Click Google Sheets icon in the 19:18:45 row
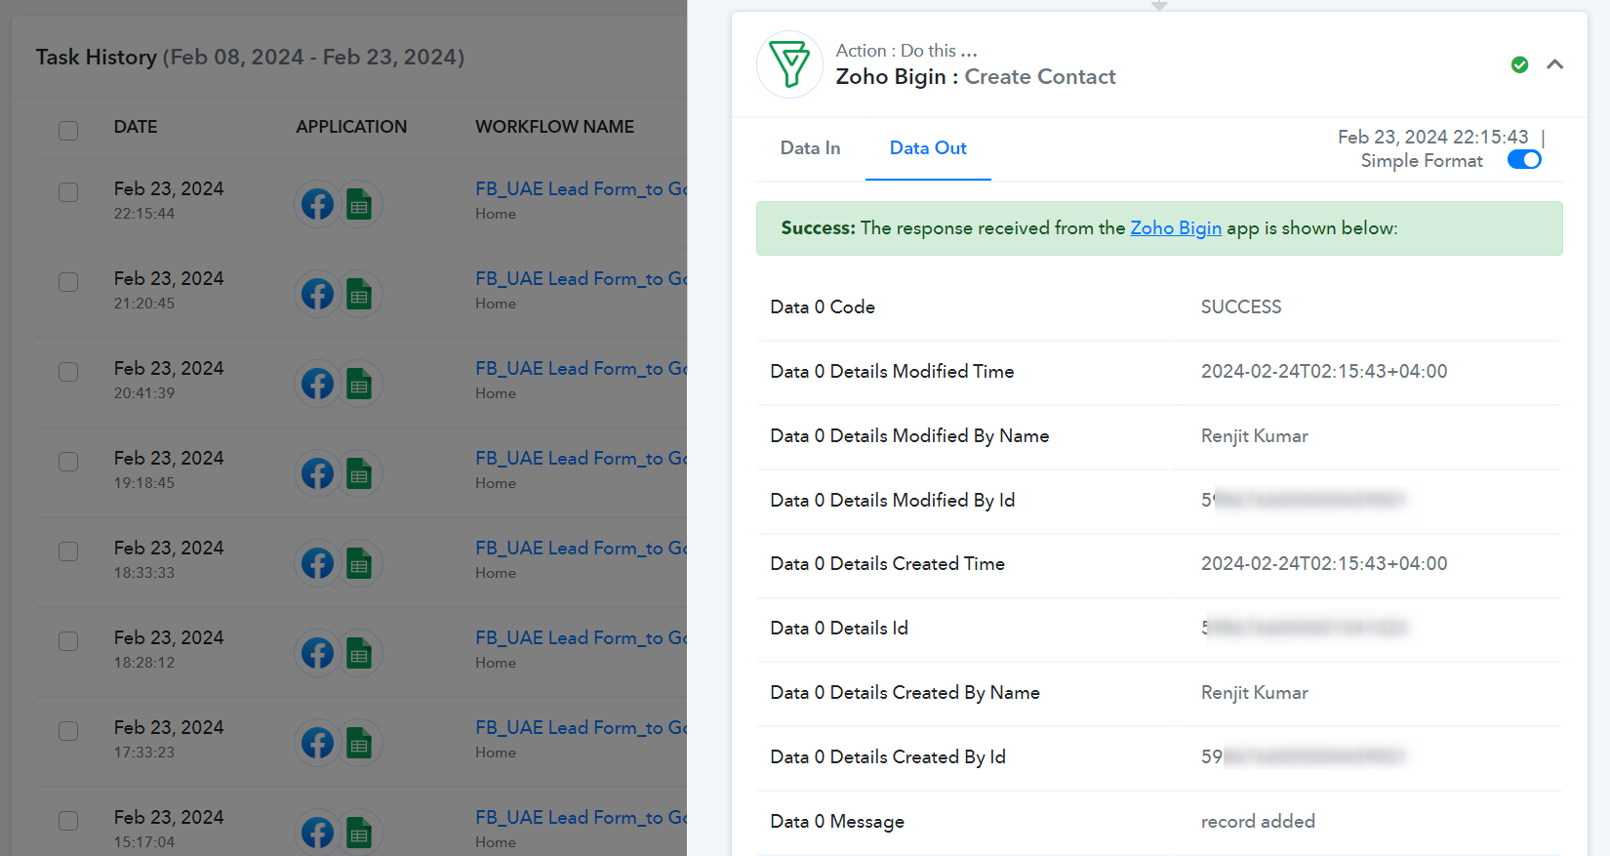The image size is (1610, 856). coord(360,474)
